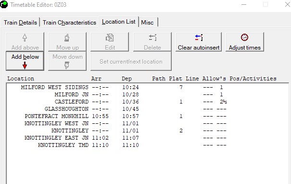The height and width of the screenshot is (184, 291).
Task: Select the MILFORD JN row
Action: 148,94
